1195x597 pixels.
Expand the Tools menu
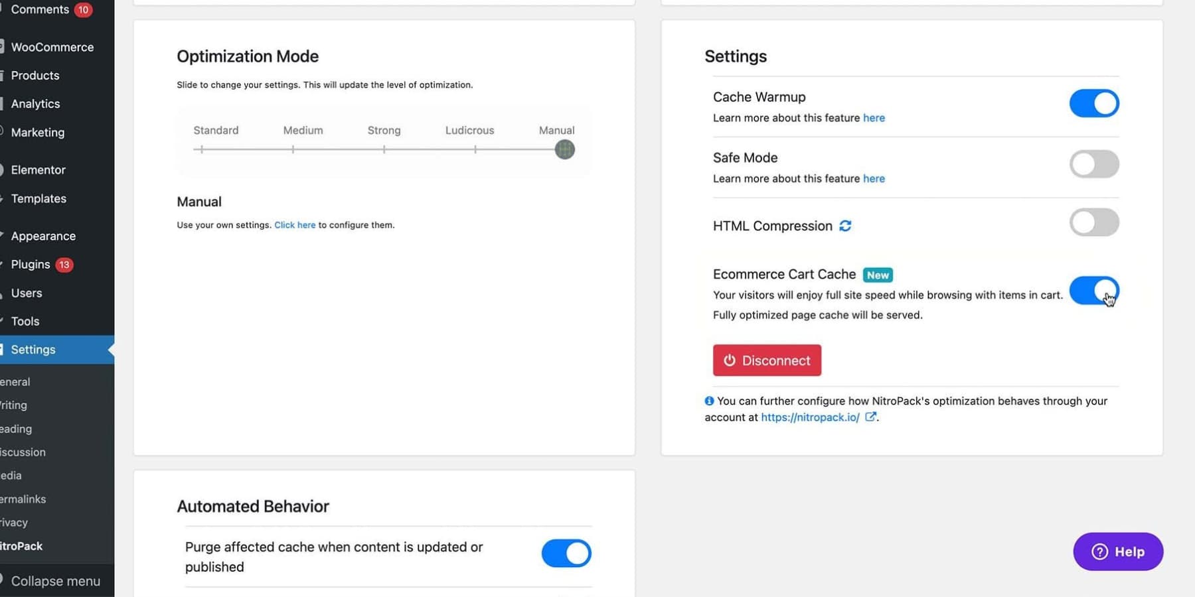pos(24,321)
